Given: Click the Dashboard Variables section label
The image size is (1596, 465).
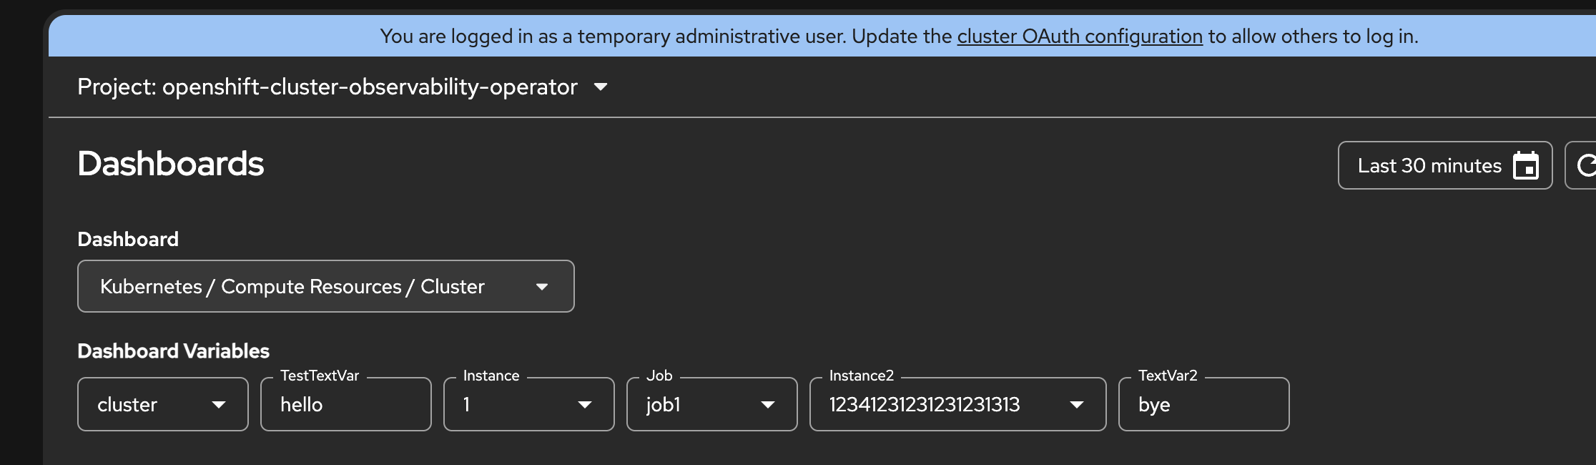Looking at the screenshot, I should coord(173,351).
